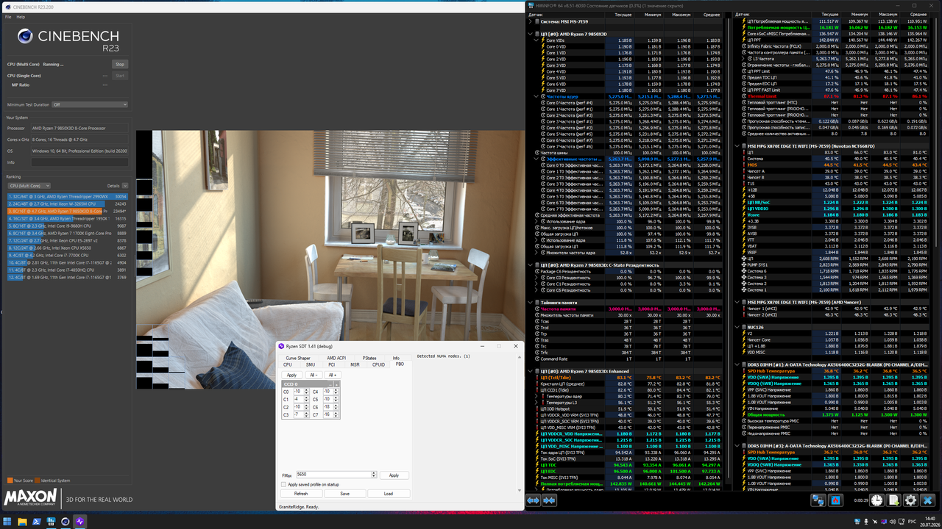Click the Refresh button in Ryzen SDT
The height and width of the screenshot is (529, 942).
click(x=301, y=494)
